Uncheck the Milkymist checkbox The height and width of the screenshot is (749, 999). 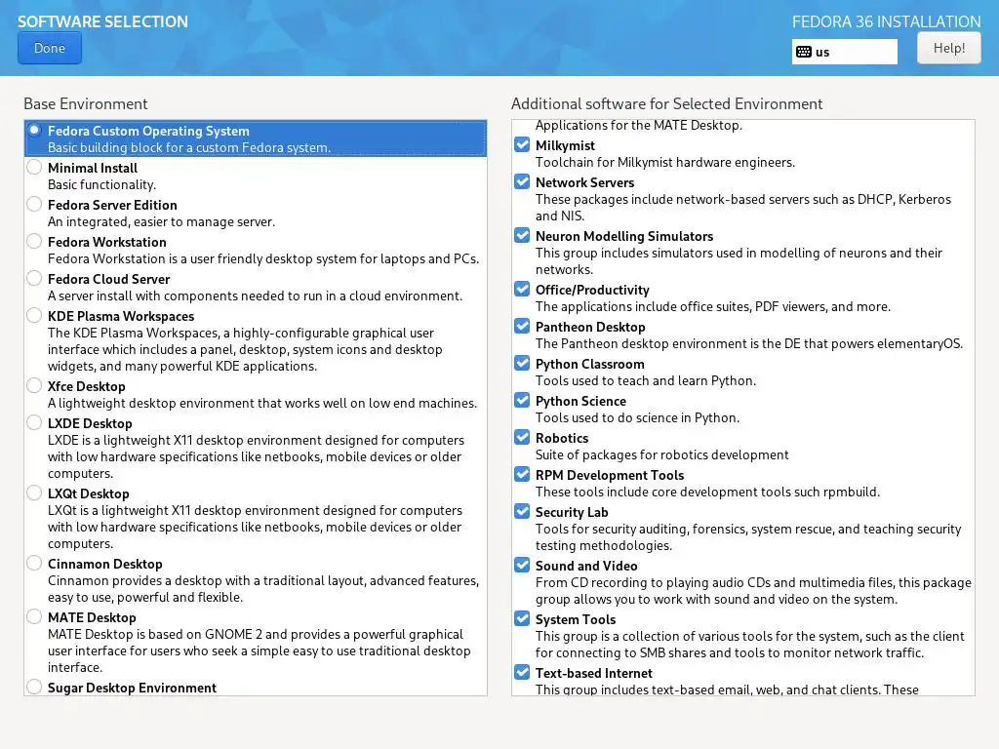[x=522, y=144]
